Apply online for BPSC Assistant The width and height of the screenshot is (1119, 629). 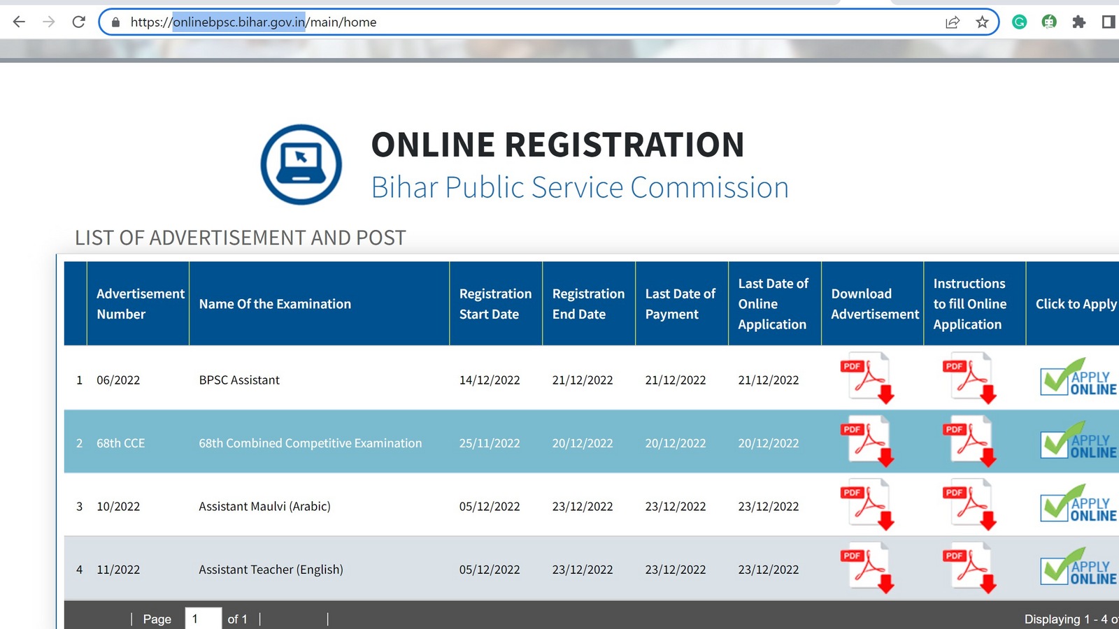click(1078, 377)
